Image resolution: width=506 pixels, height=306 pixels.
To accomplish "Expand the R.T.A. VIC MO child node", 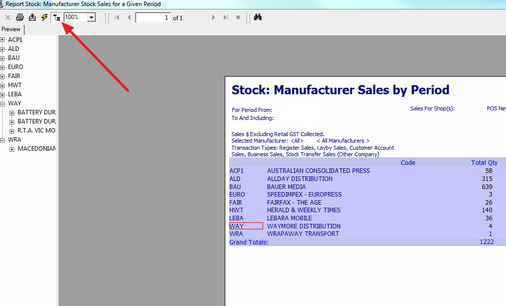I will [x=12, y=131].
